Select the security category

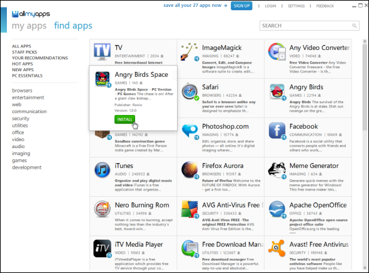[x=21, y=119]
